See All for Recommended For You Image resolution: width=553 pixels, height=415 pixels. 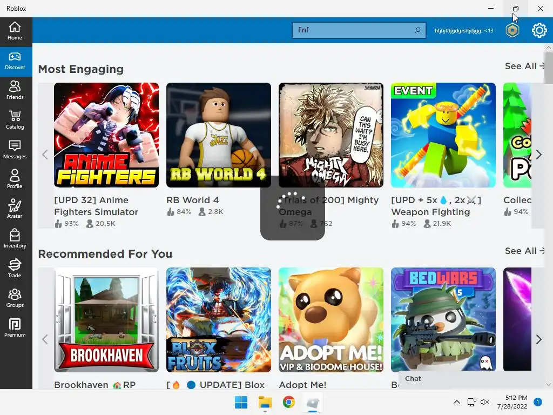click(x=524, y=251)
